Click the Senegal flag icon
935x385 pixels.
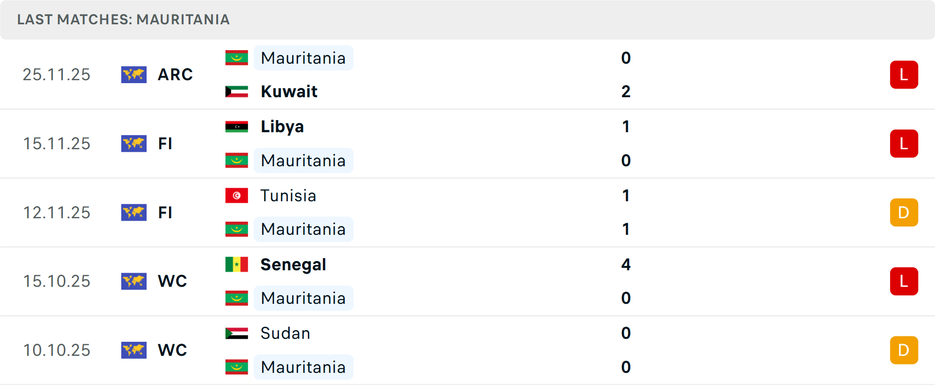point(237,265)
